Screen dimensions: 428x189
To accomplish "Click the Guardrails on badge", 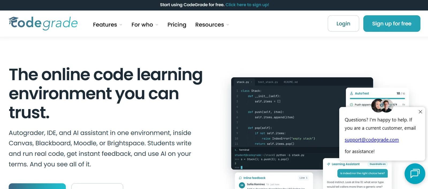I will [377, 164].
